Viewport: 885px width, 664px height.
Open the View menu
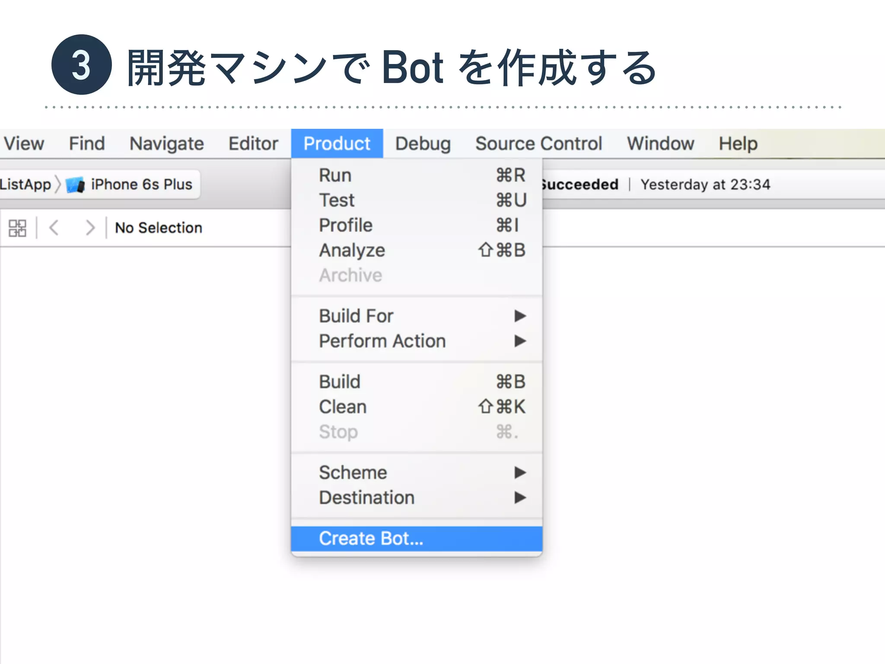coord(23,144)
